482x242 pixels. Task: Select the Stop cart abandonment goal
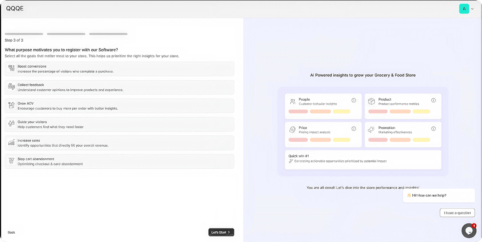119,161
